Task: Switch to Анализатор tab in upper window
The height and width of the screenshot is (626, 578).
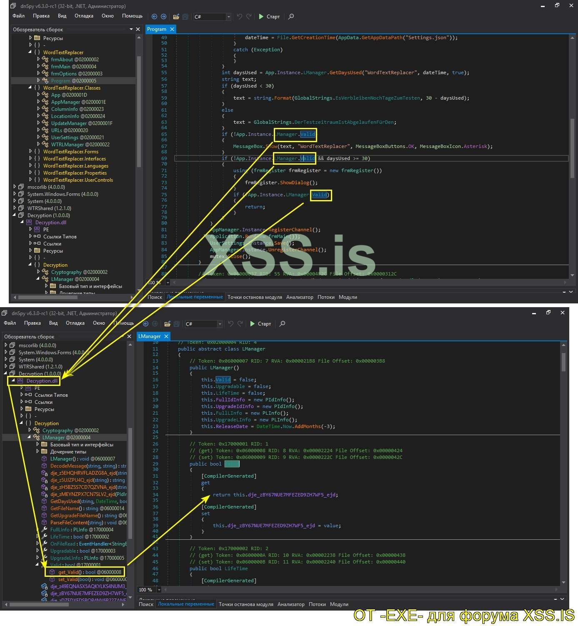Action: click(x=300, y=297)
